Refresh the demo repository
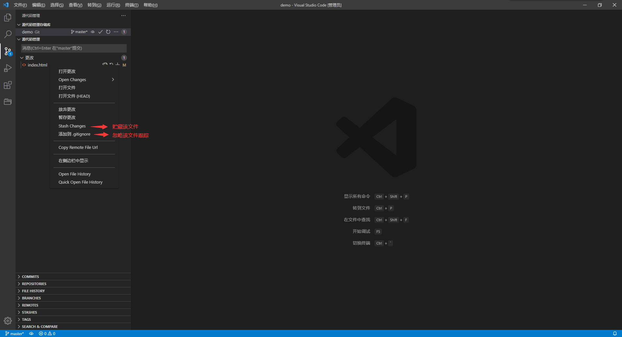Viewport: 622px width, 337px height. (x=108, y=32)
